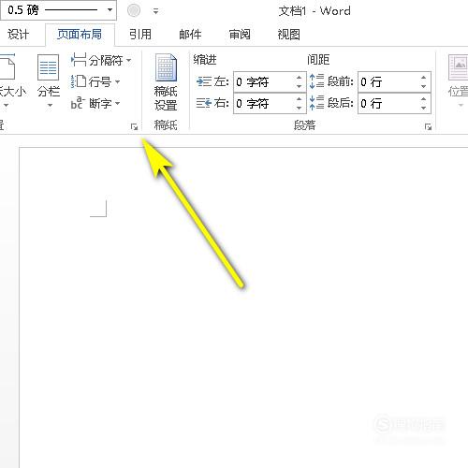This screenshot has width=468, height=468.
Task: Click the 稿纸 group label
Action: click(166, 125)
